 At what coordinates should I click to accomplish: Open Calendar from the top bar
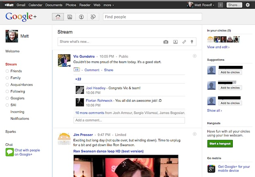coord(36,5)
